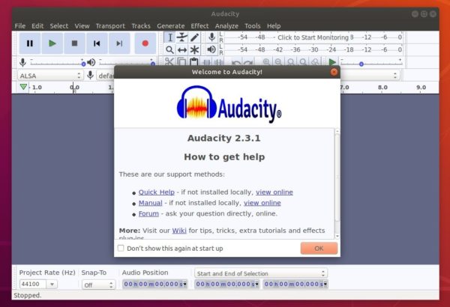The height and width of the screenshot is (307, 450).
Task: Skip to End of the project
Action: click(119, 43)
